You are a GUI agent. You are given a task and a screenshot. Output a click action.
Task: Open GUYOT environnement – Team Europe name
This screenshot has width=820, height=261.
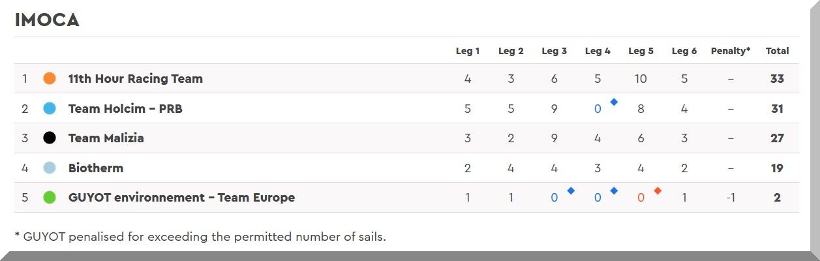coord(181,197)
